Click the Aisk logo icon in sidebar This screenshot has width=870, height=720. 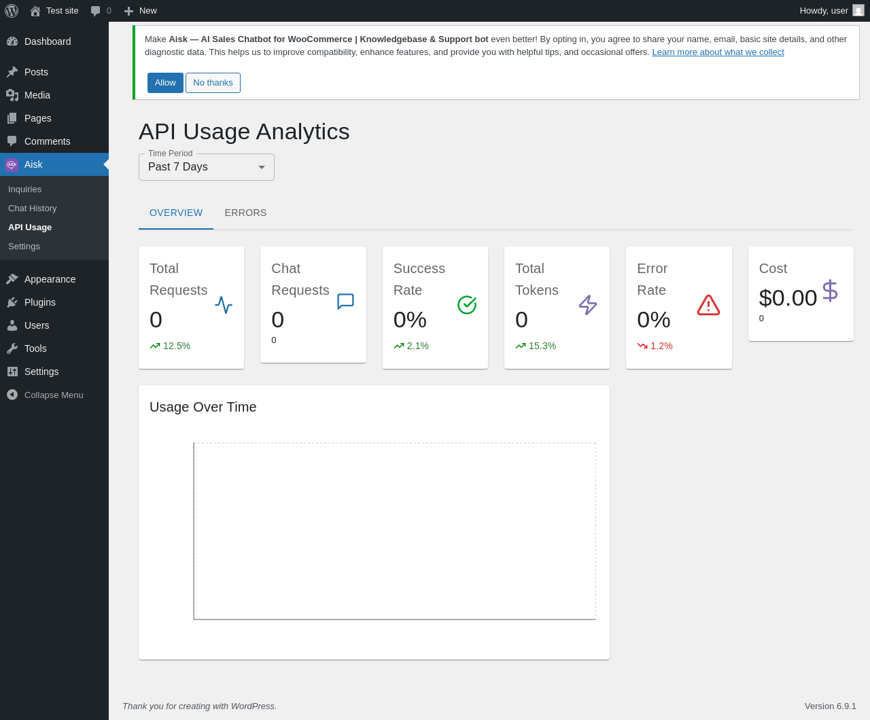(x=12, y=164)
